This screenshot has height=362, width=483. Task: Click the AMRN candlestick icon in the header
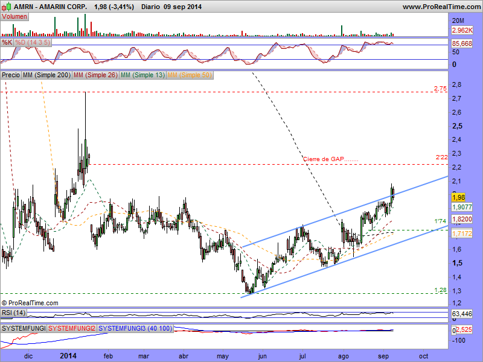click(7, 6)
